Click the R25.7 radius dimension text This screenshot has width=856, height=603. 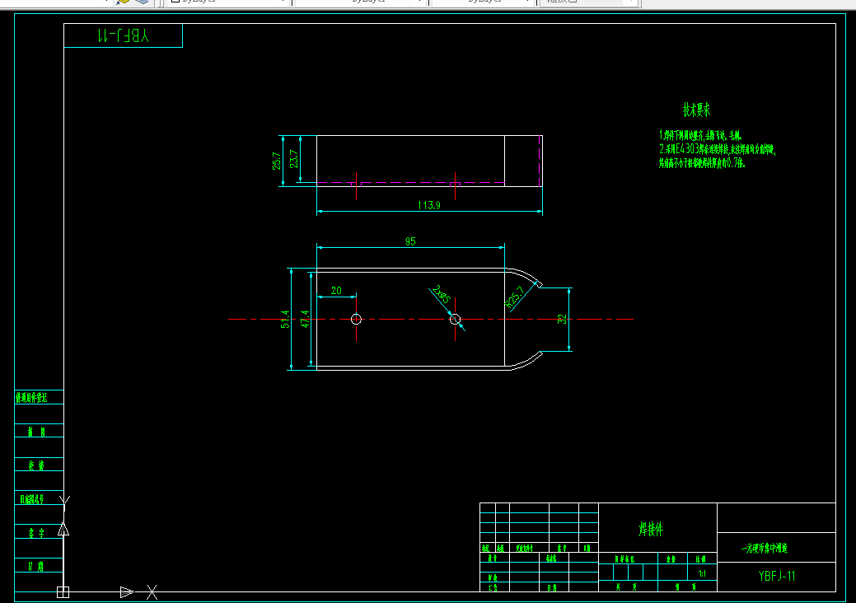(x=514, y=297)
